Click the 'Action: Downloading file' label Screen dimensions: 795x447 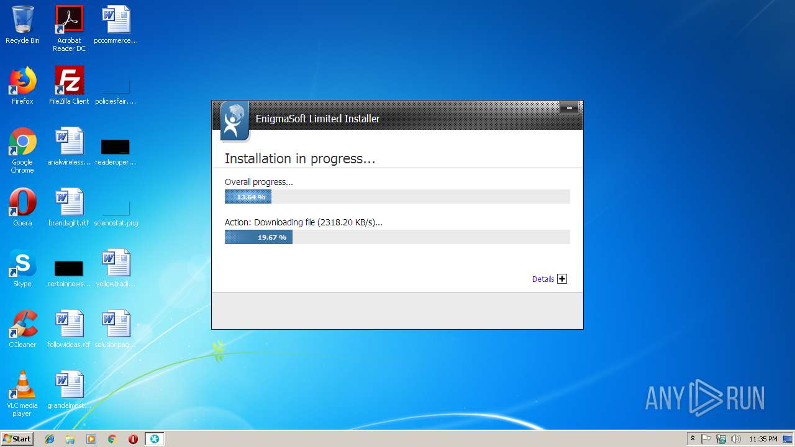point(304,222)
